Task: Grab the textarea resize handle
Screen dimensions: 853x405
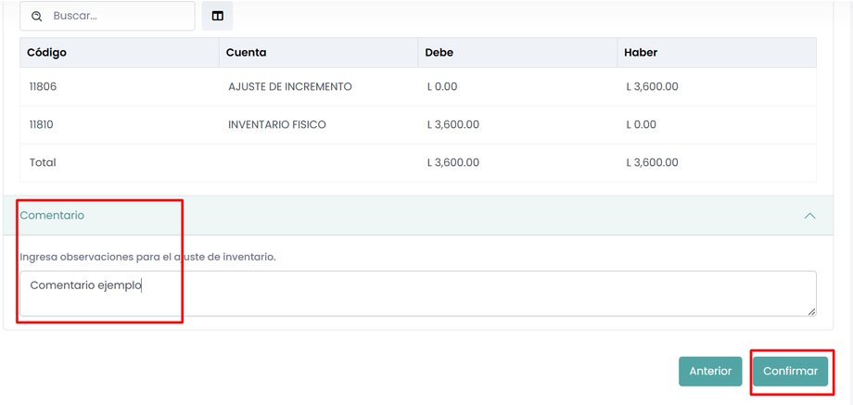Action: point(811,311)
